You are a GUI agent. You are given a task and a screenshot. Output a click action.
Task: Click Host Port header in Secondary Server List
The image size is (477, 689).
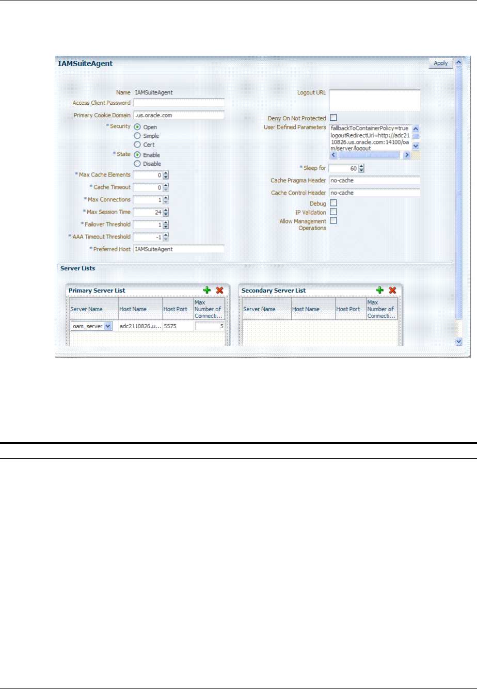[x=351, y=309]
